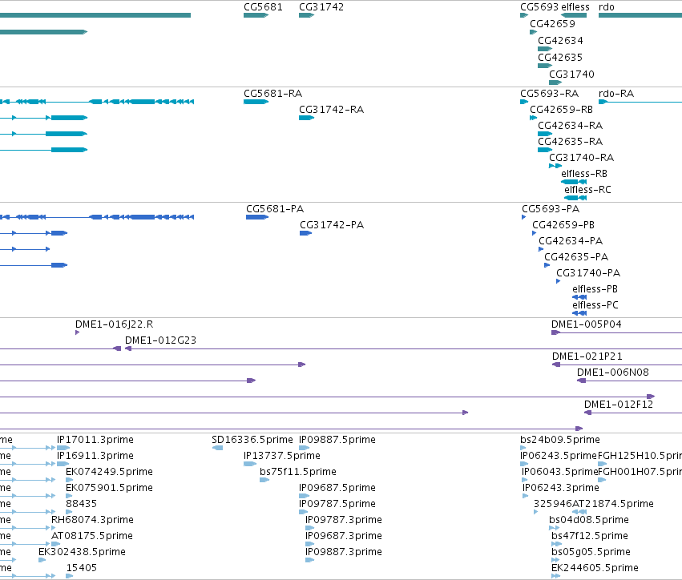This screenshot has height=580, width=682.
Task: Select EST bs47f12.5prime
Action: [x=590, y=537]
